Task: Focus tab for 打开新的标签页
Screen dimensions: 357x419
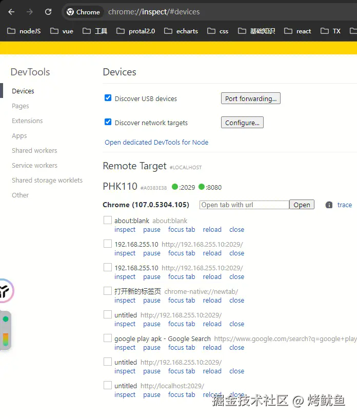Action: click(x=182, y=301)
